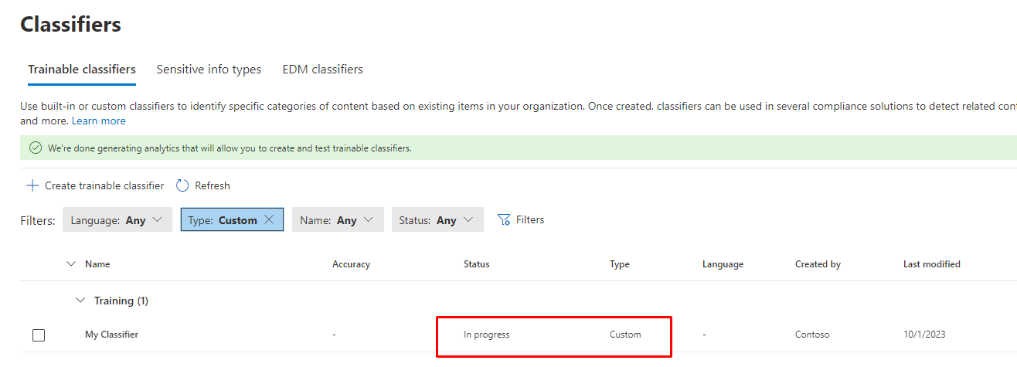Remove the Type: Custom filter via X

click(269, 219)
